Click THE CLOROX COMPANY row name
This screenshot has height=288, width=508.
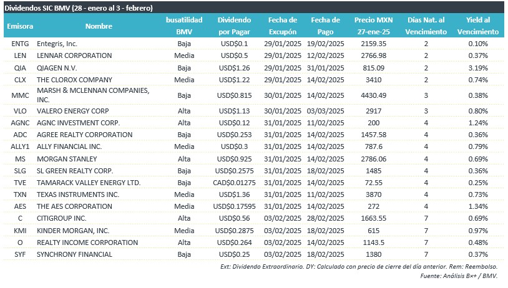pos(74,80)
